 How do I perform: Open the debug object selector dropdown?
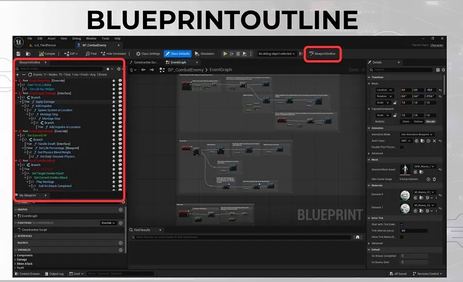pos(276,53)
